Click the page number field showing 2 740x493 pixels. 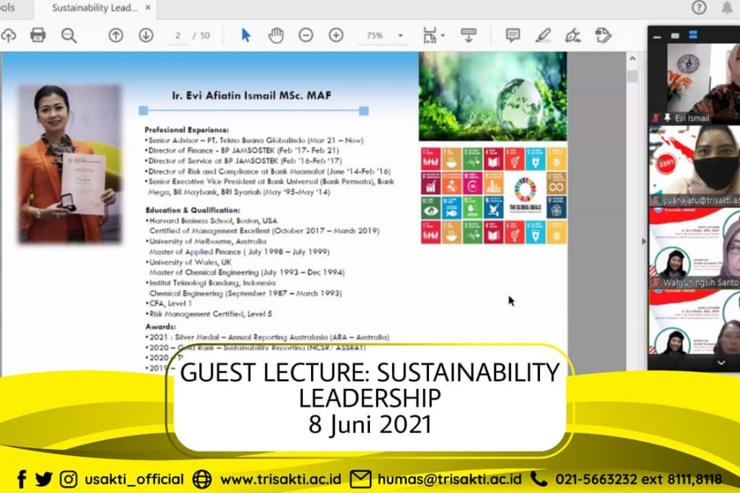pyautogui.click(x=178, y=36)
